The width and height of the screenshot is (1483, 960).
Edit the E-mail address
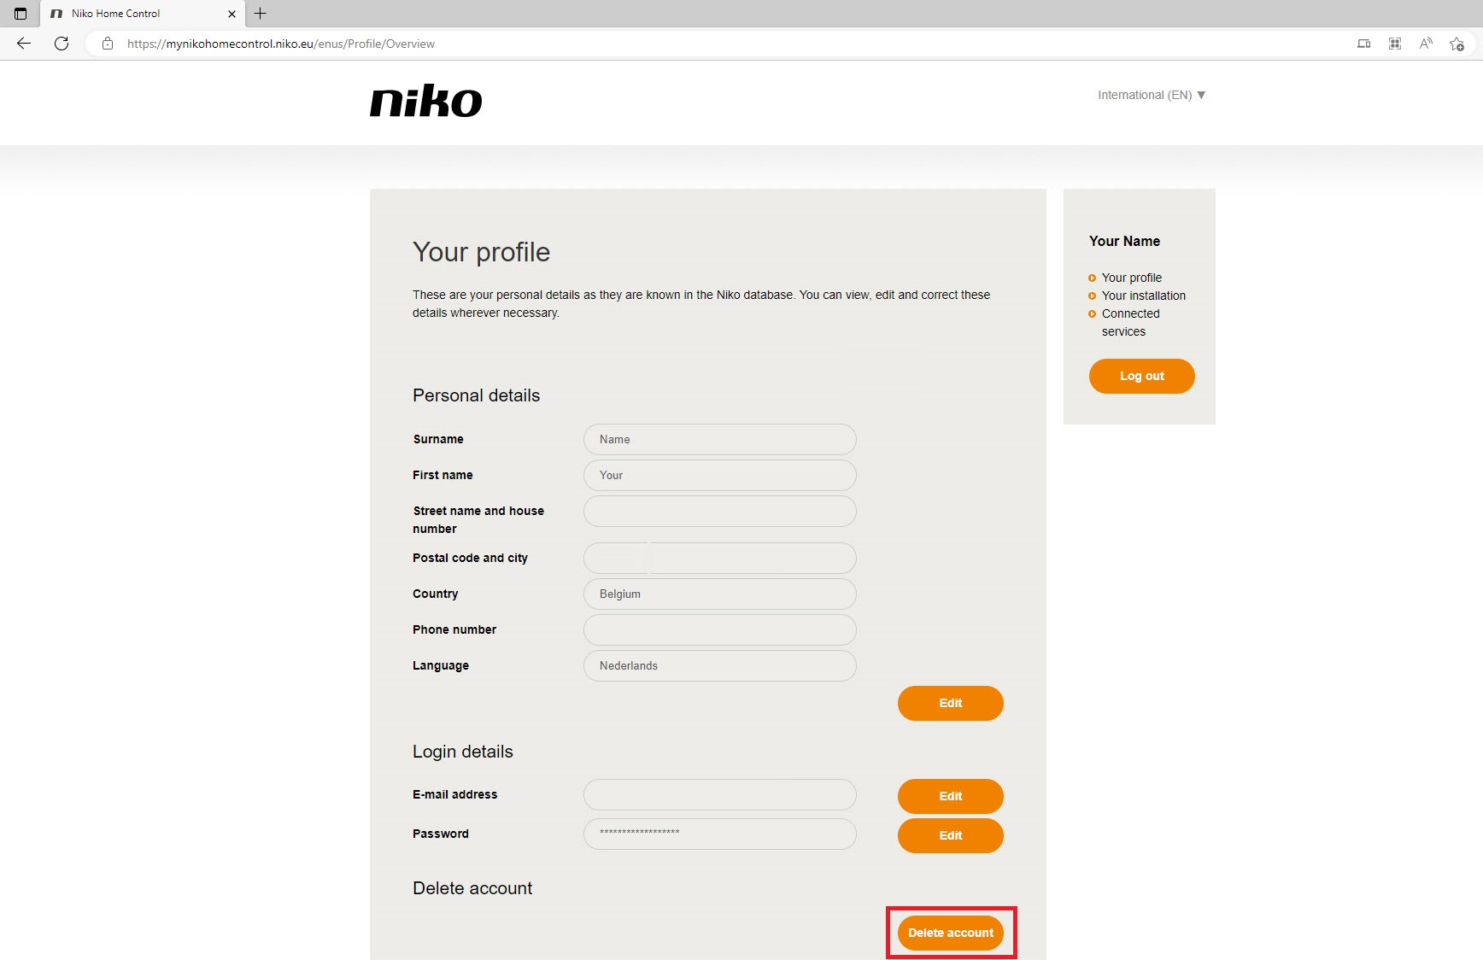pyautogui.click(x=950, y=796)
